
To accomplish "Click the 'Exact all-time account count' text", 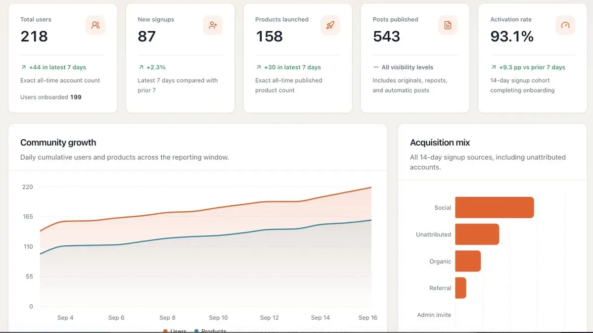I will pyautogui.click(x=60, y=80).
